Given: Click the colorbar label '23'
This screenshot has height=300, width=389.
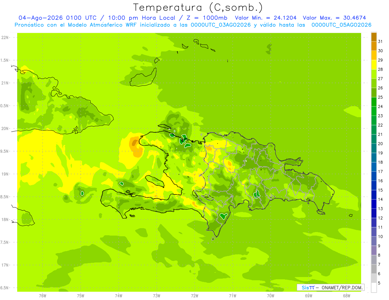Looking at the screenshot, I should [x=380, y=116].
